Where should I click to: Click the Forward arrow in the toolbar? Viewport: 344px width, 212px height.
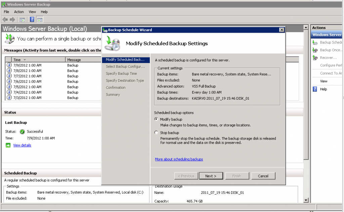(x=12, y=19)
